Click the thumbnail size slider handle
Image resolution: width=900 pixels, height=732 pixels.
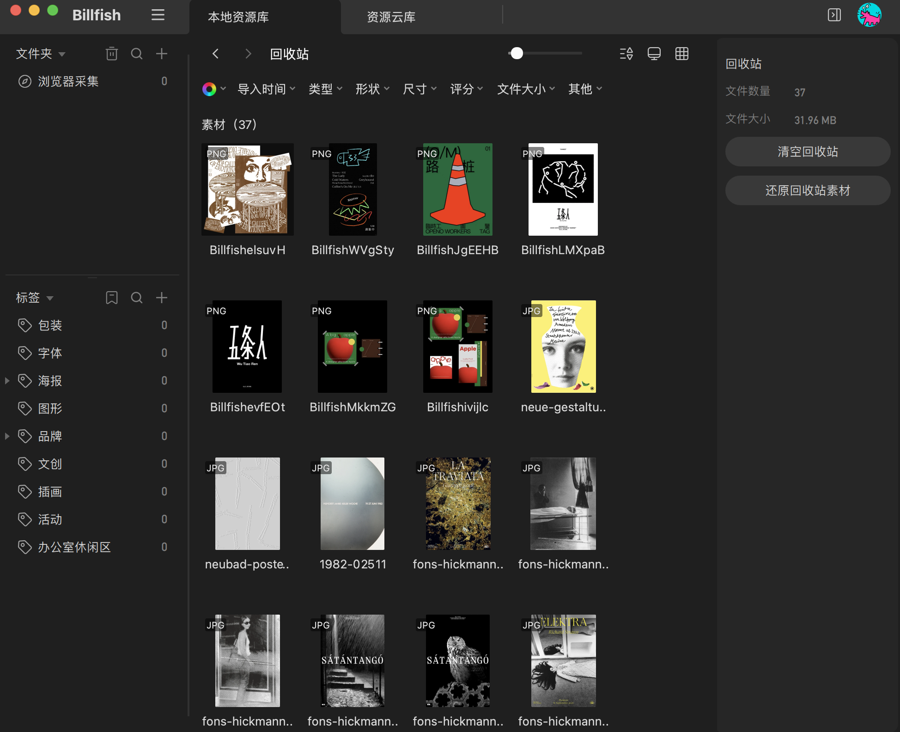pyautogui.click(x=517, y=54)
